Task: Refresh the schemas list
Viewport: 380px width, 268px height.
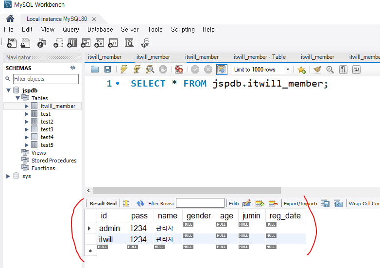Action: tap(73, 68)
